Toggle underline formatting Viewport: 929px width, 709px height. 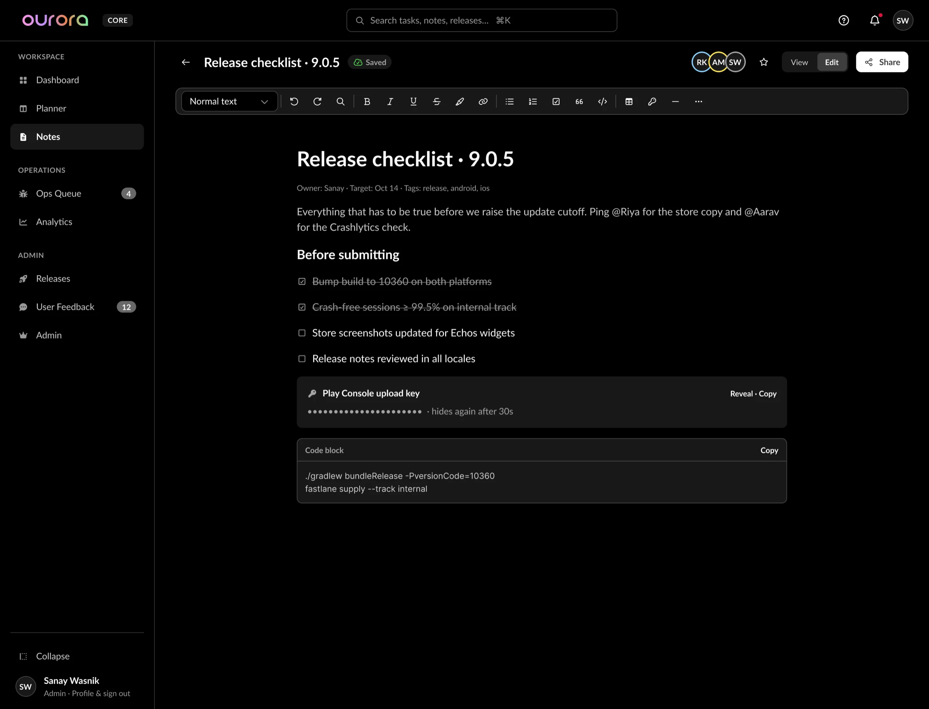point(413,101)
